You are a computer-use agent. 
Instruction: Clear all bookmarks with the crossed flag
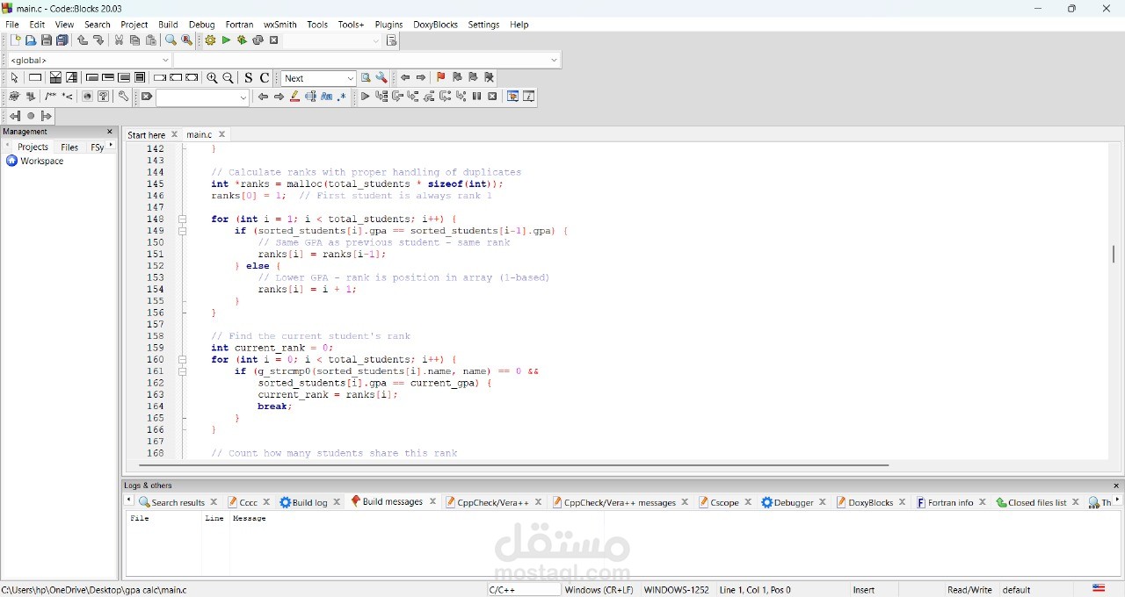tap(490, 78)
